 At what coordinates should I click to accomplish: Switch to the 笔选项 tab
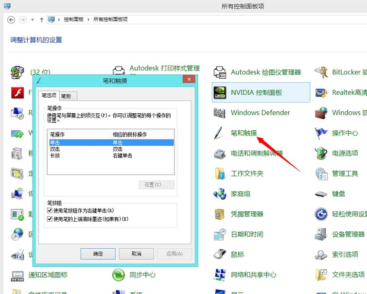click(49, 95)
